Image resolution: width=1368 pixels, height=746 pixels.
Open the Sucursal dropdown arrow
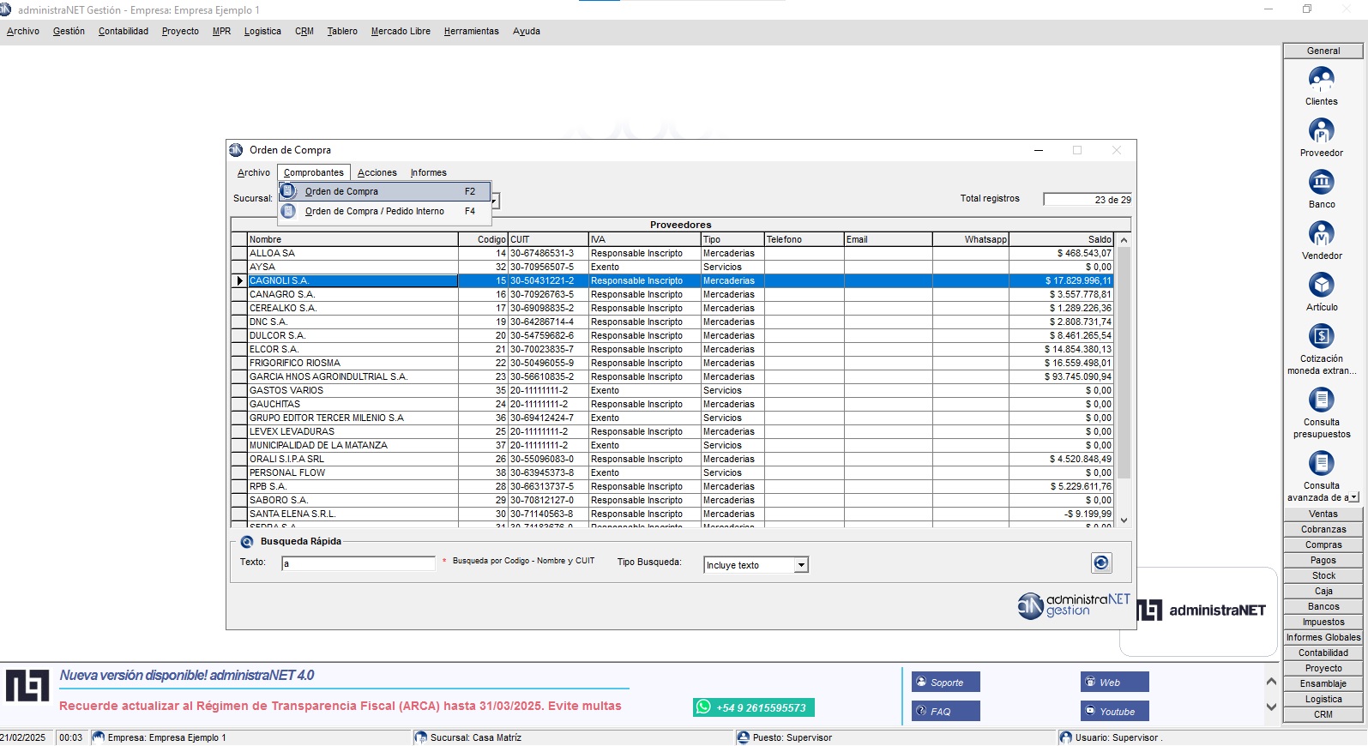(495, 200)
